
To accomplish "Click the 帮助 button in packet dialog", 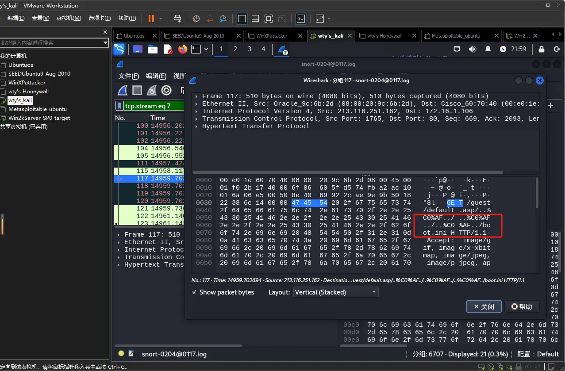I will click(522, 306).
